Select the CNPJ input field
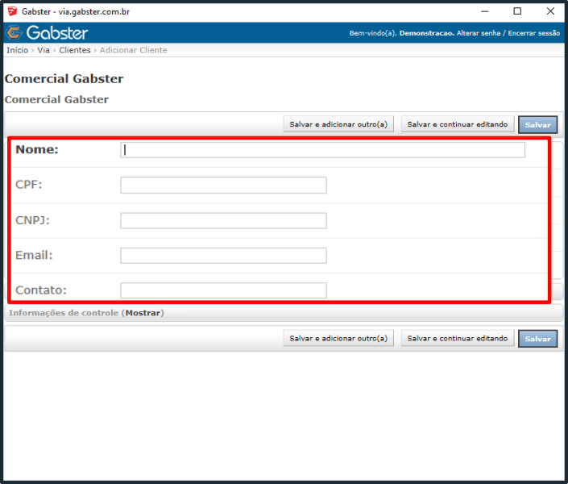The width and height of the screenshot is (568, 484). pos(223,221)
